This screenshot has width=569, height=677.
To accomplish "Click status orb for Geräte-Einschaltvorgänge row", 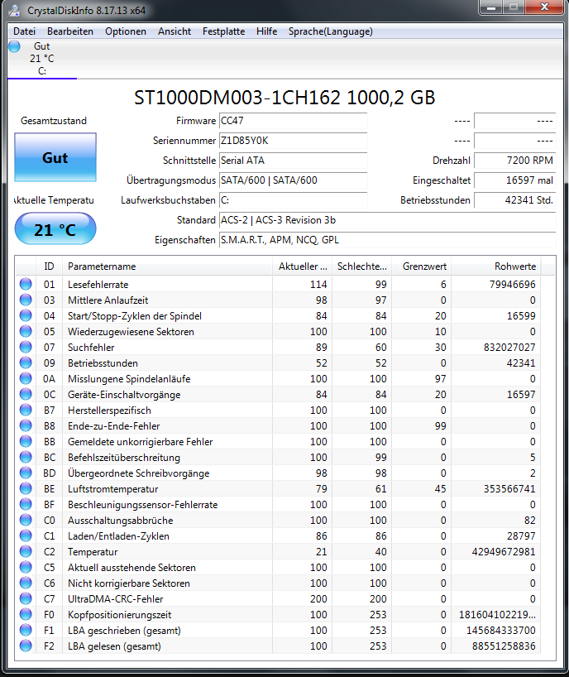I will [26, 394].
